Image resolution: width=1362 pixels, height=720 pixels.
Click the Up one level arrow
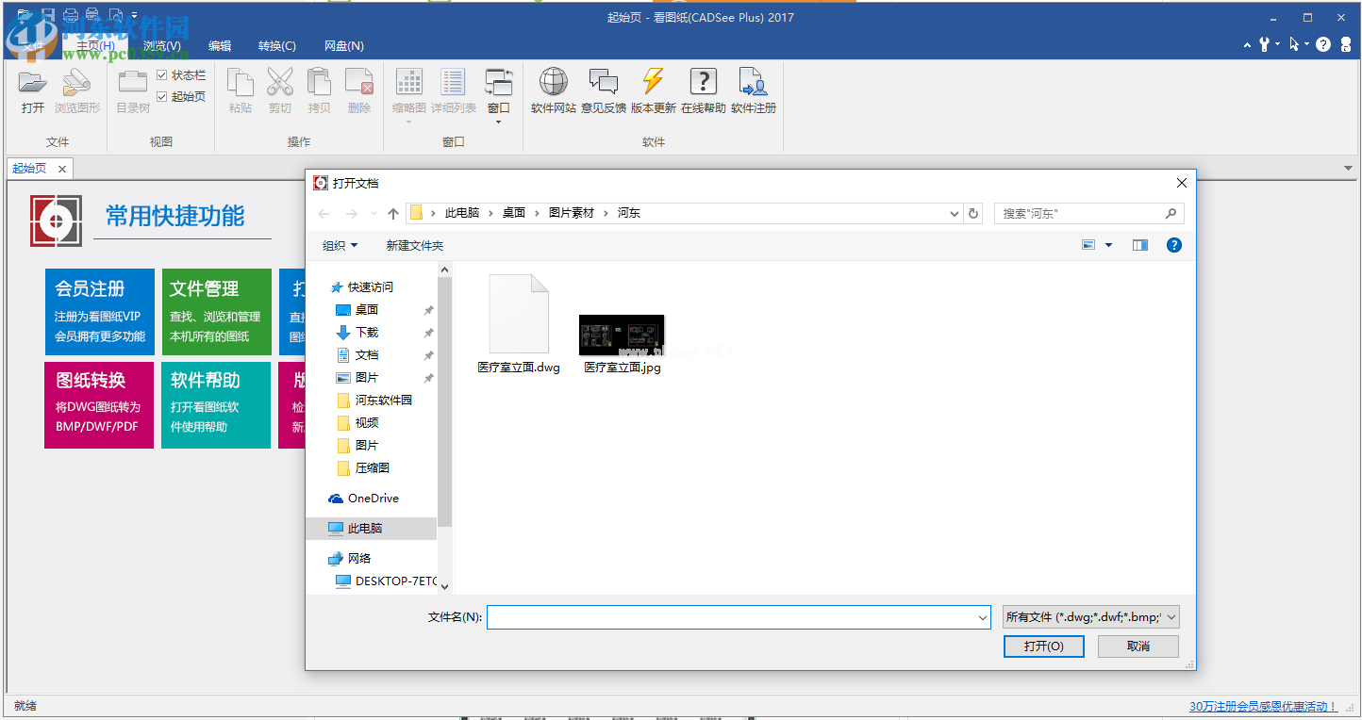click(393, 214)
